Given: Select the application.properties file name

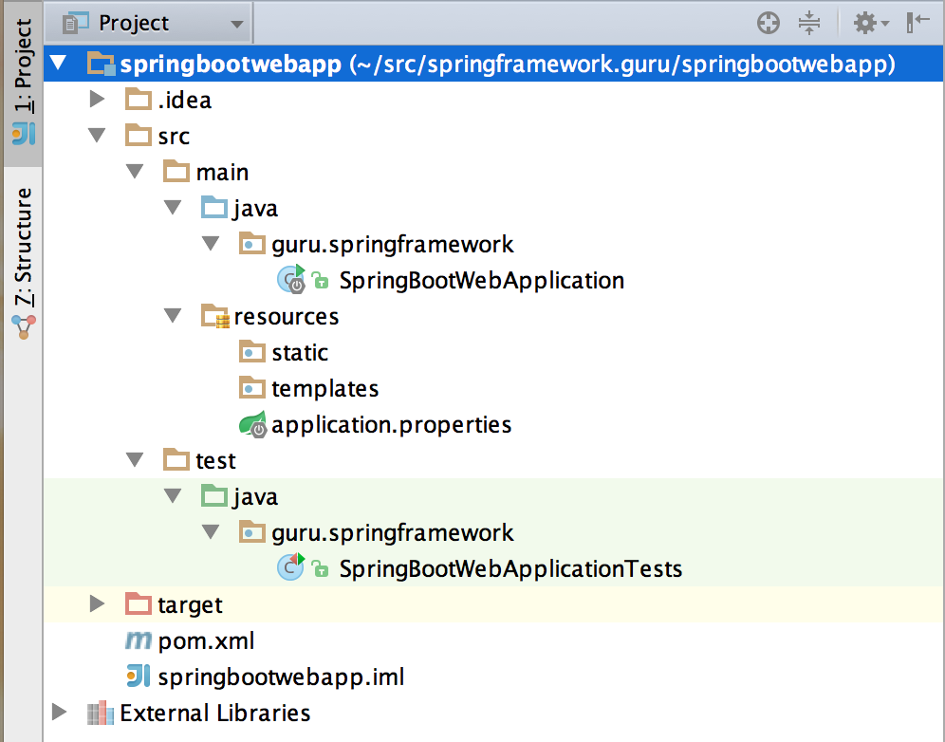Looking at the screenshot, I should 391,425.
